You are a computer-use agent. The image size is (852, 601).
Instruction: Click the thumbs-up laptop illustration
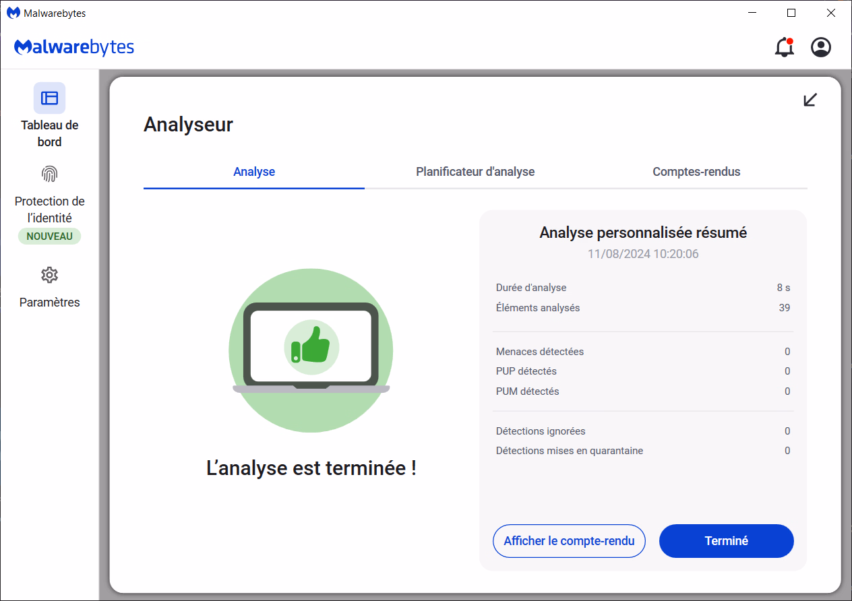pos(311,350)
